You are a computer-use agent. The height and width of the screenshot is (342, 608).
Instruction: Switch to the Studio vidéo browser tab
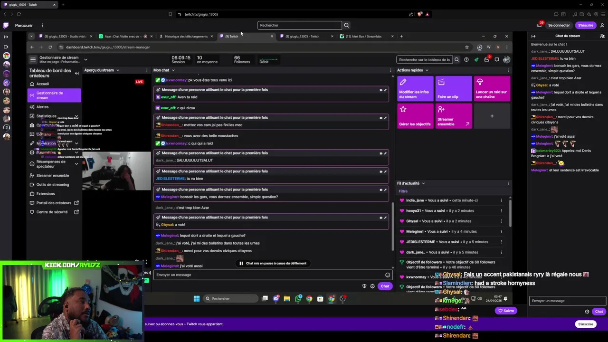tap(65, 36)
